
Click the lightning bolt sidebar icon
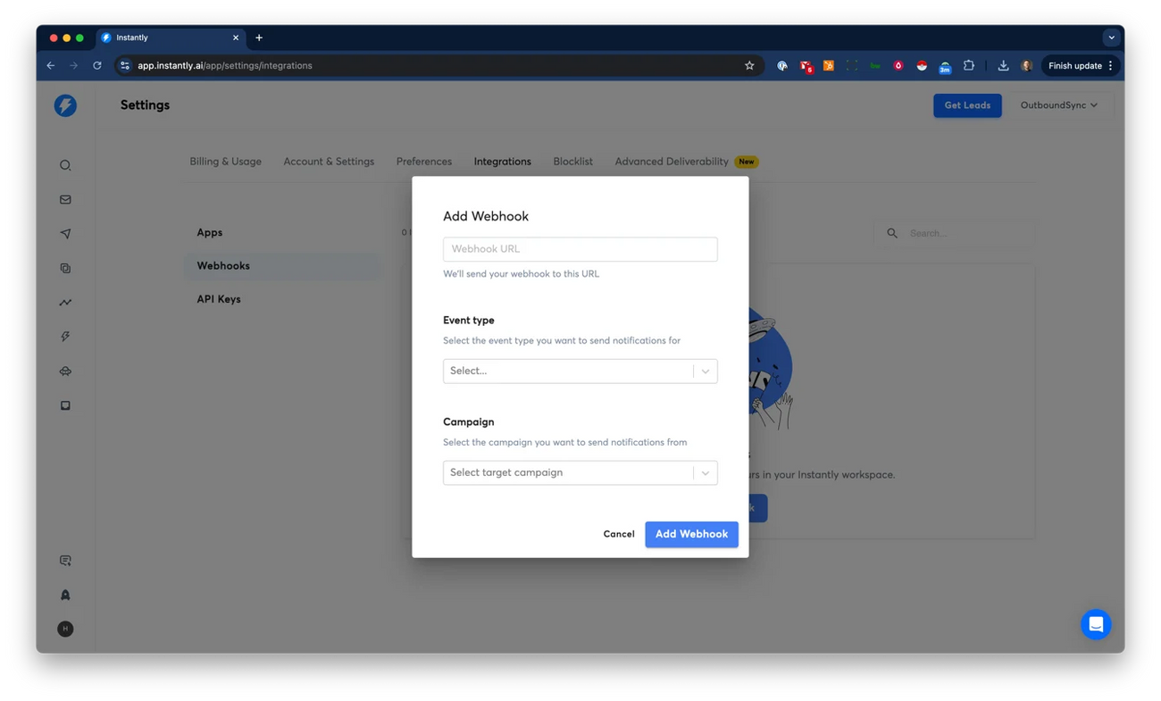[x=64, y=336]
